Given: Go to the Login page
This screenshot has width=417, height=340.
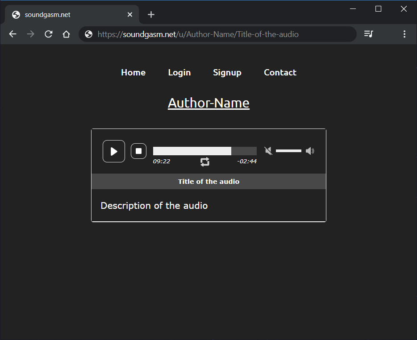Looking at the screenshot, I should point(179,72).
